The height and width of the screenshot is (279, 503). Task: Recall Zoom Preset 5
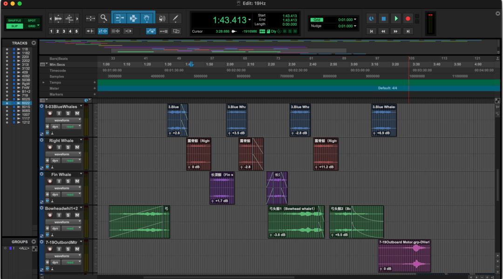tap(76, 31)
